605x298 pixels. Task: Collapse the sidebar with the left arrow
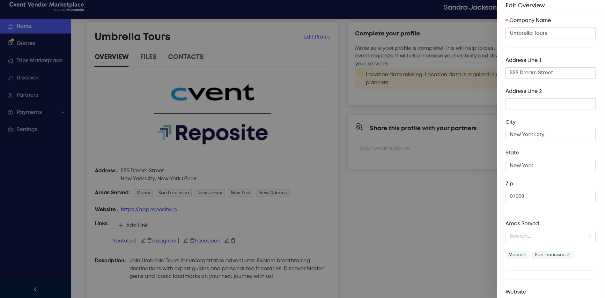[35, 289]
